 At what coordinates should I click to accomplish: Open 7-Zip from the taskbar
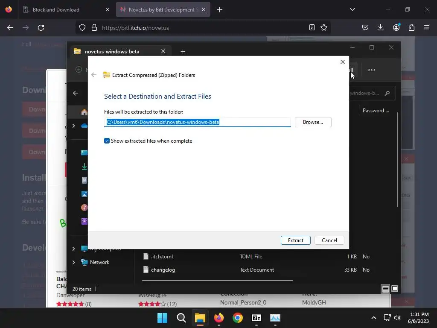(256, 318)
